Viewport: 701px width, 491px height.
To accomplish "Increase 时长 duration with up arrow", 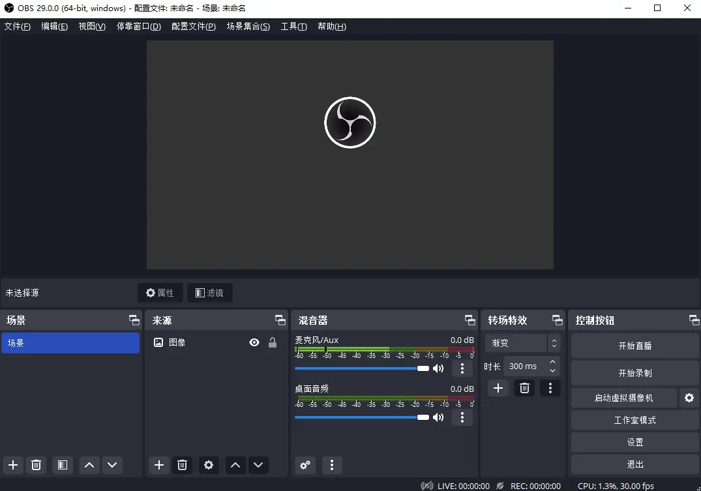I will coord(553,362).
